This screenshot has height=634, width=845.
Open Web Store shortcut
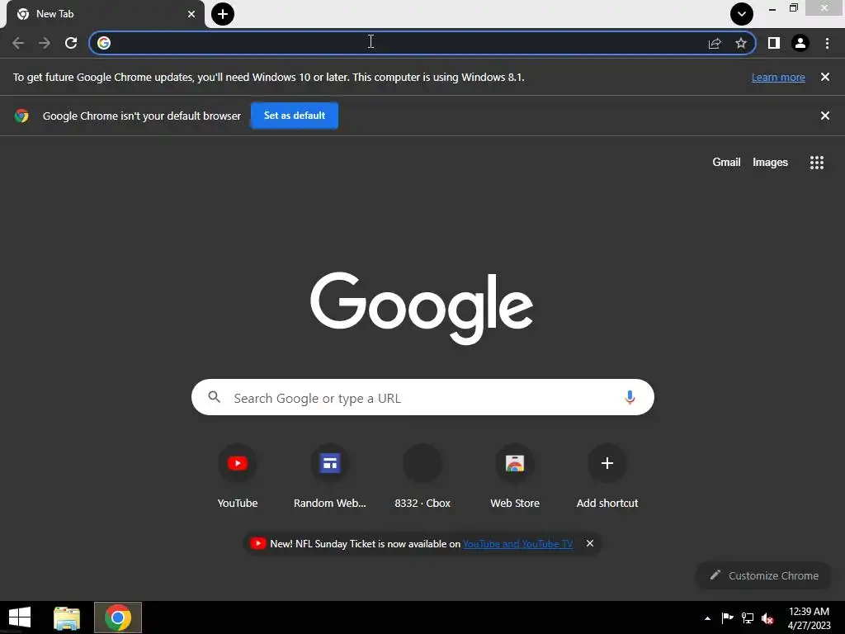click(x=515, y=476)
